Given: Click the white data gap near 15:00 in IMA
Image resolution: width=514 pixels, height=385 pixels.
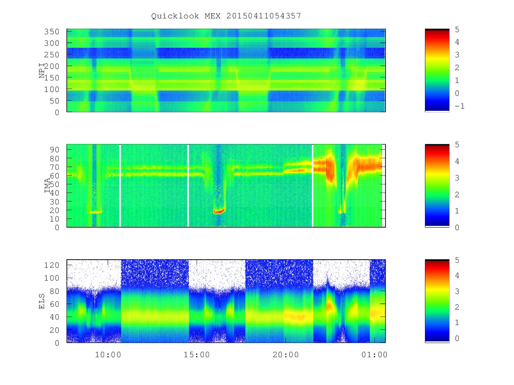Looking at the screenshot, I should 188,186.
